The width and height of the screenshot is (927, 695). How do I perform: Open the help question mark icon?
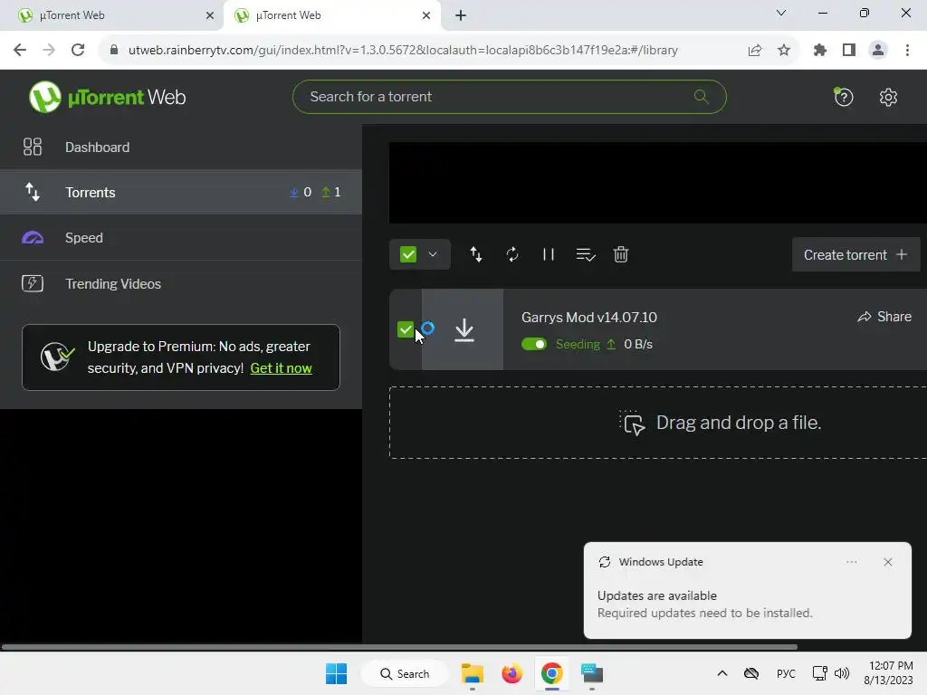tap(844, 97)
